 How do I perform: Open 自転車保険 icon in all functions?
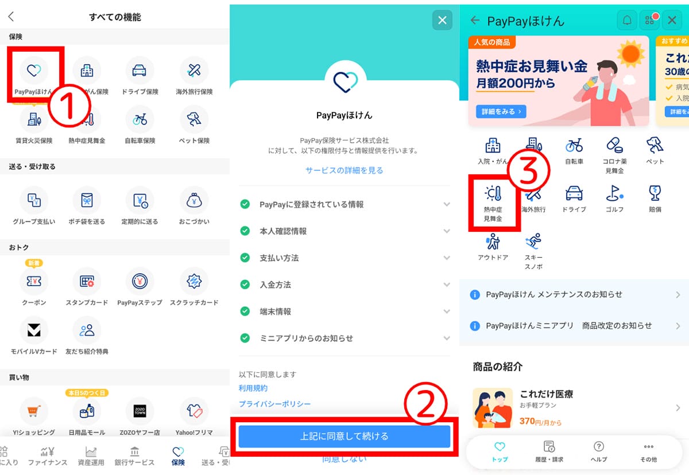139,119
